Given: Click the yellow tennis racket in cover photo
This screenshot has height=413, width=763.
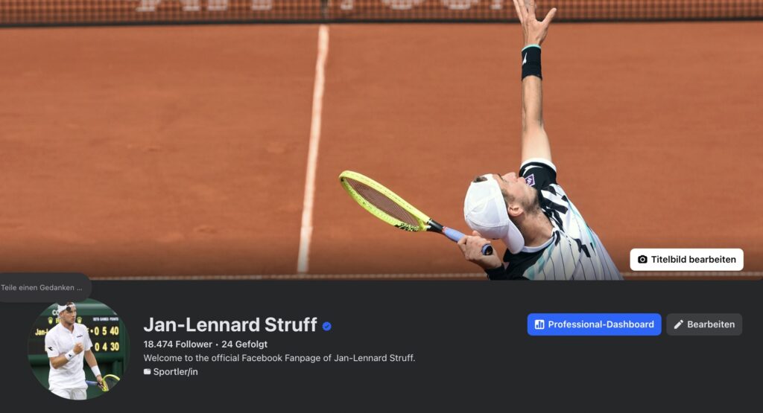Looking at the screenshot, I should tap(416, 212).
